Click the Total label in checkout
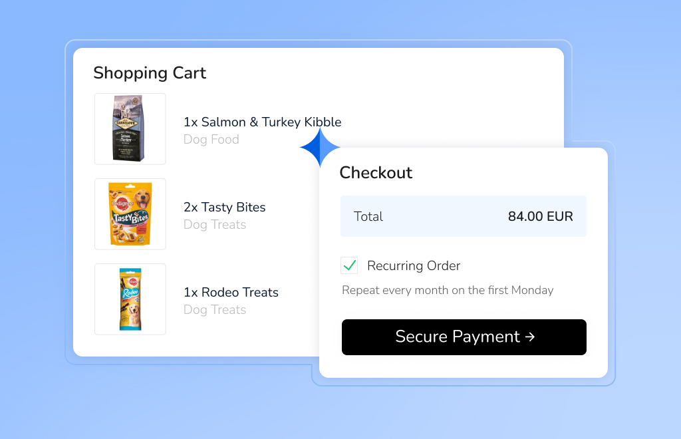This screenshot has width=681, height=439. 368,216
